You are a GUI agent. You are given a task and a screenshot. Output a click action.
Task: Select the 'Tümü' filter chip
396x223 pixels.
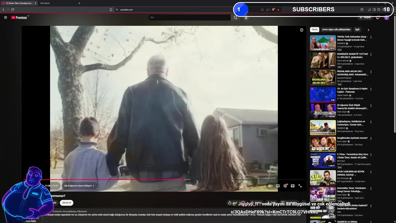click(x=314, y=30)
